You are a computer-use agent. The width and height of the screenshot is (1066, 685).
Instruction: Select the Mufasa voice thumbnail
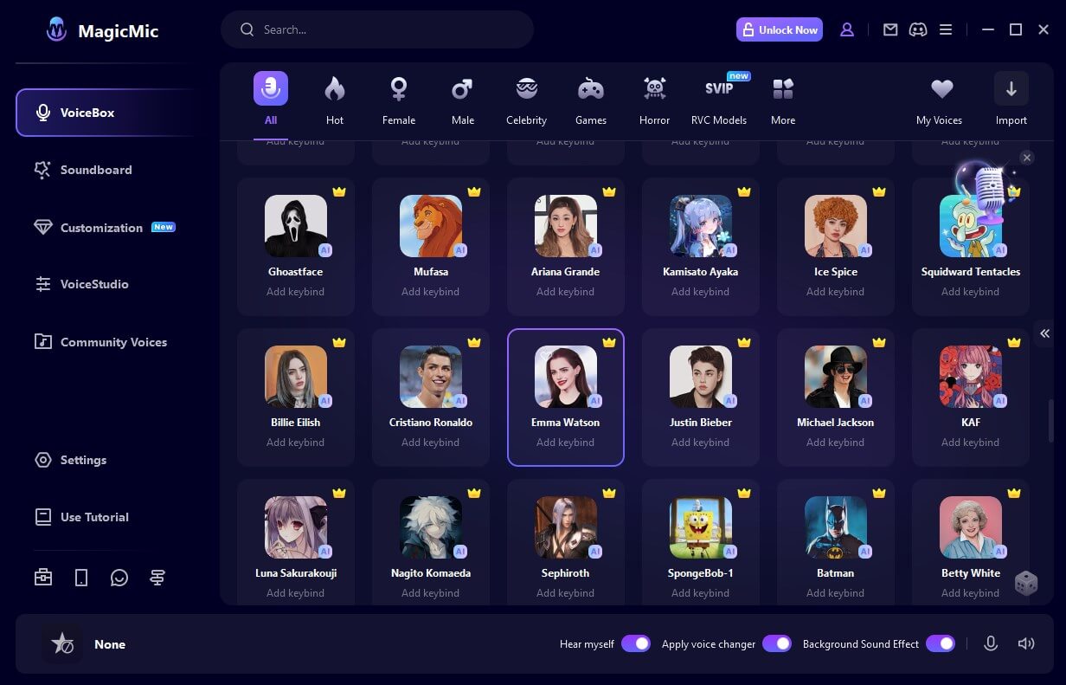[x=431, y=226]
